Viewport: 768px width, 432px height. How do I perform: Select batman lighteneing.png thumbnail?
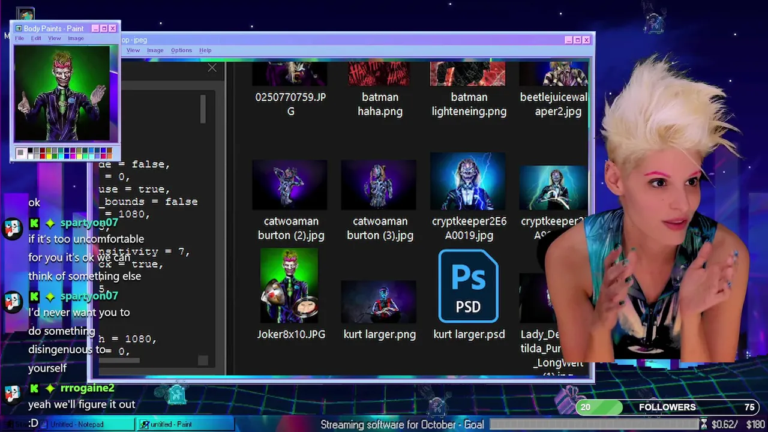click(469, 74)
